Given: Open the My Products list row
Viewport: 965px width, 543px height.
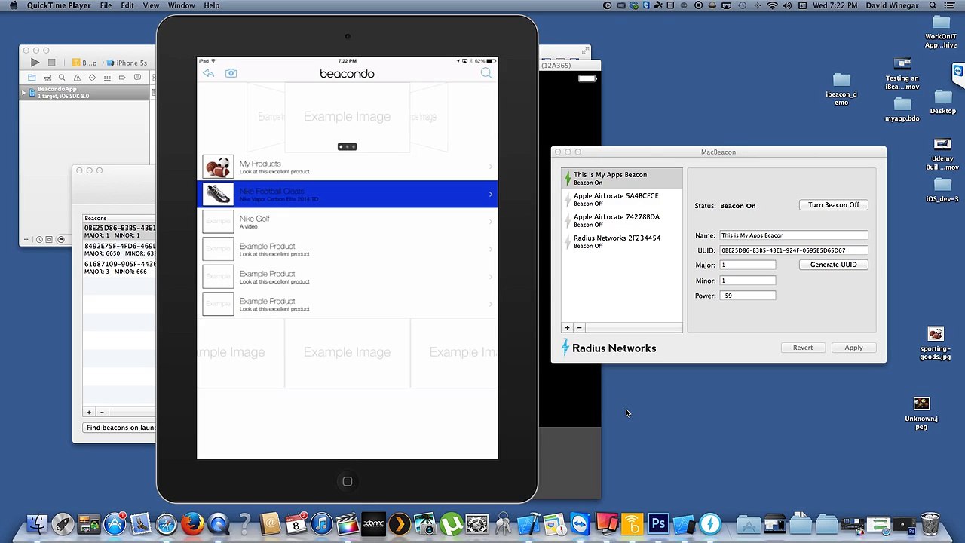Looking at the screenshot, I should (x=347, y=167).
